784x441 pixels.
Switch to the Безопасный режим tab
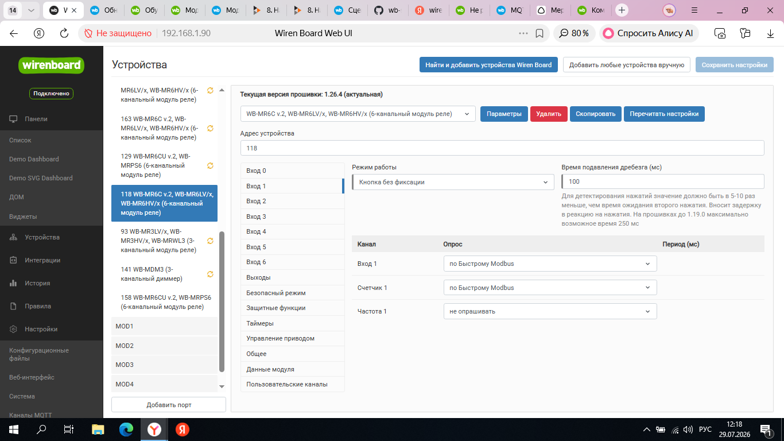pos(292,293)
